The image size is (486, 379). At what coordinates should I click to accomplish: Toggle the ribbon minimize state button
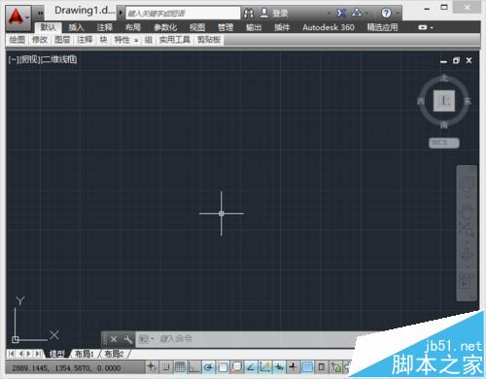[423, 27]
